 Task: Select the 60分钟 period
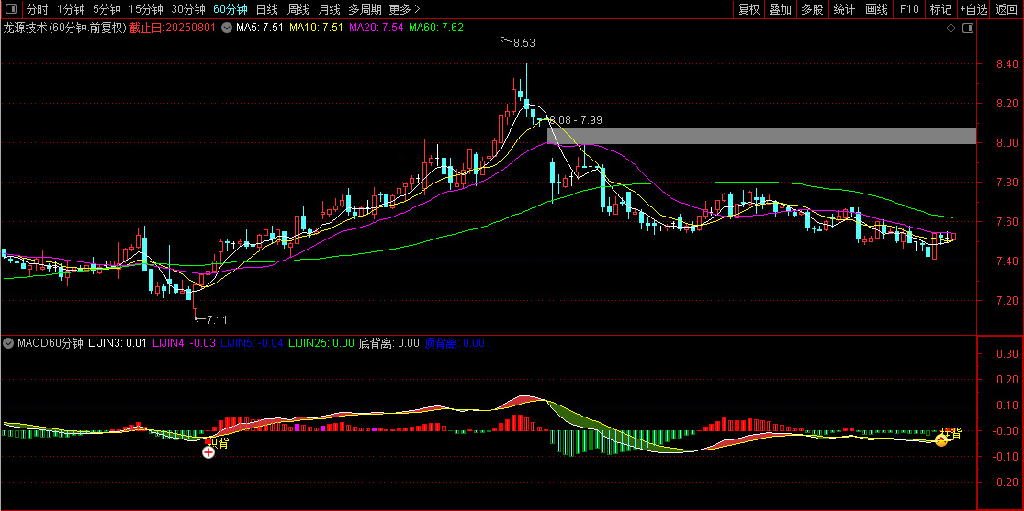[231, 9]
